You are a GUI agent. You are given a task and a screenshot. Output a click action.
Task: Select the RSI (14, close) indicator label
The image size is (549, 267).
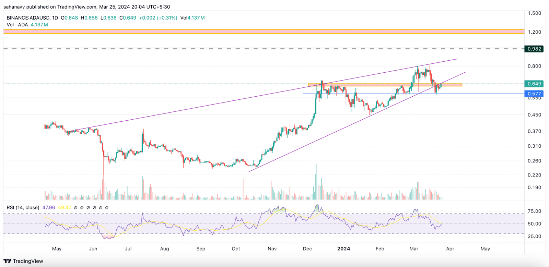coord(23,207)
